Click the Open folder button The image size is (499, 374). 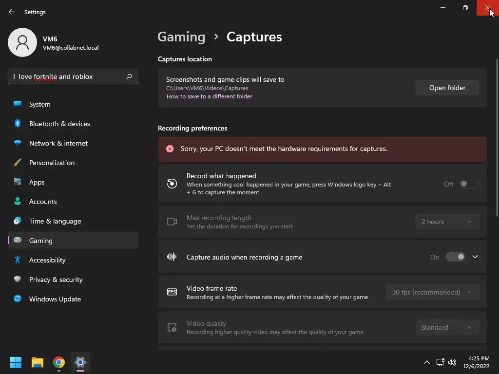tap(447, 88)
